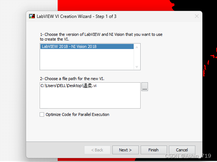
Task: Close the VI Creation Wizard dialog
Action: click(197, 16)
